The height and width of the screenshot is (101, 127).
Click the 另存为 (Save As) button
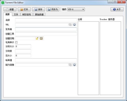[x=53, y=9]
